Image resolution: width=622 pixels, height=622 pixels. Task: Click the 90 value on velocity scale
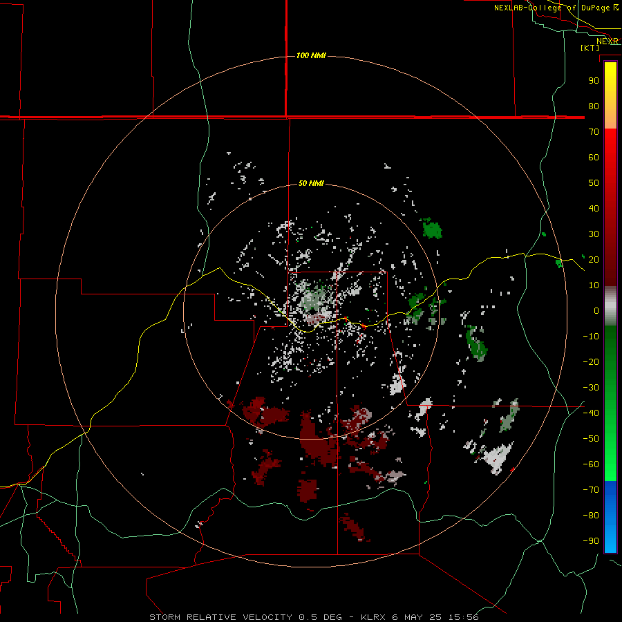point(594,81)
